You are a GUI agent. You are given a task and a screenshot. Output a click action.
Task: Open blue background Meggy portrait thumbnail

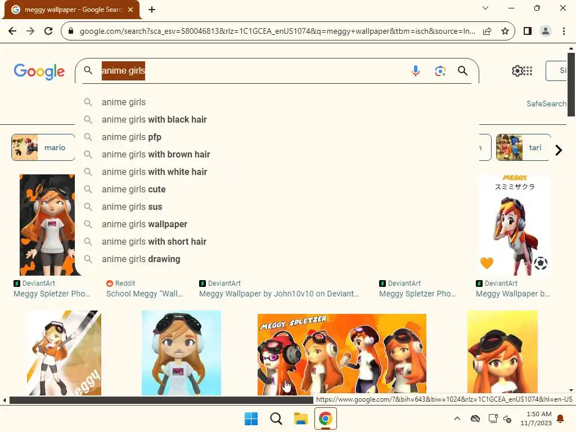[181, 353]
